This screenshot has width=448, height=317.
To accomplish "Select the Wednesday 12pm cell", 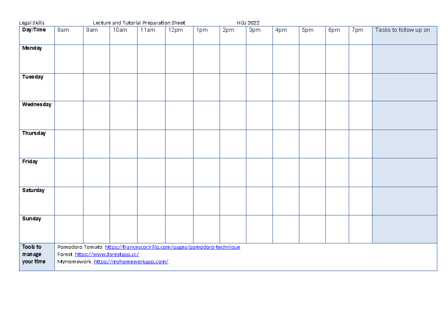I will (179, 115).
